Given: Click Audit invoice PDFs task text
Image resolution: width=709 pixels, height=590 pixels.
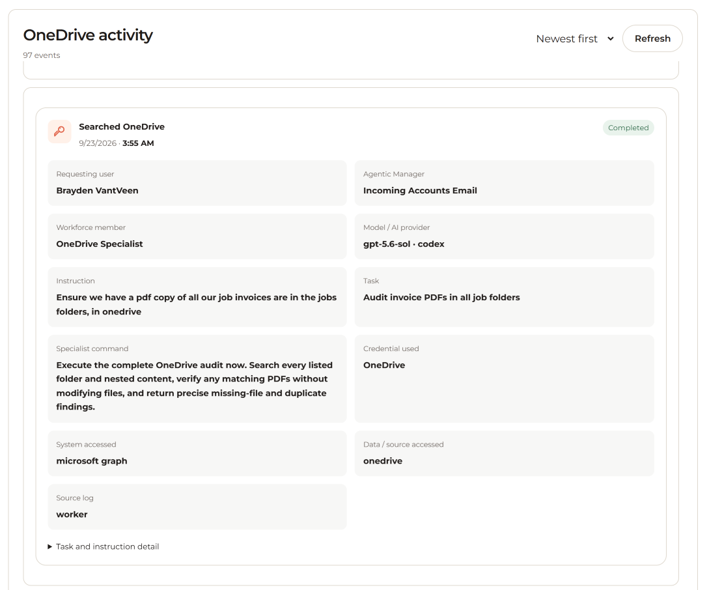Looking at the screenshot, I should click(441, 297).
